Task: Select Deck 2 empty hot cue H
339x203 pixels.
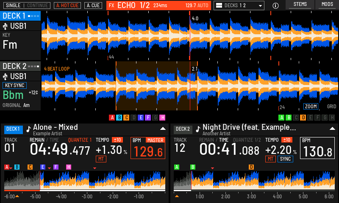Action: pyautogui.click(x=332, y=118)
